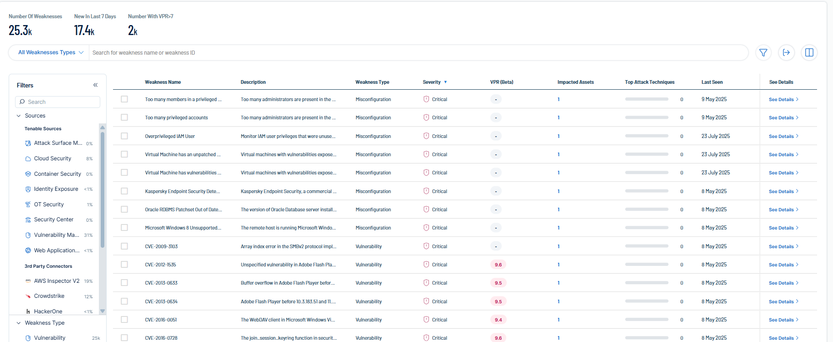Open the filter funnel icon
Image resolution: width=833 pixels, height=342 pixels.
pos(763,53)
